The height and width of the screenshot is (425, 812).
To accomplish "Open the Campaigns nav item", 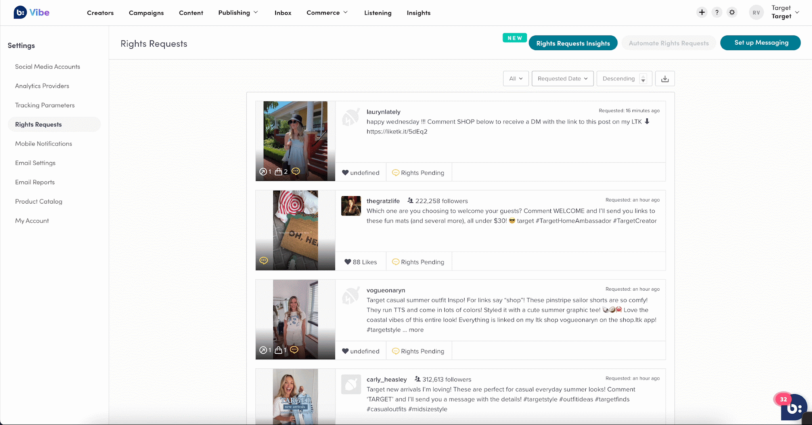I will [146, 13].
